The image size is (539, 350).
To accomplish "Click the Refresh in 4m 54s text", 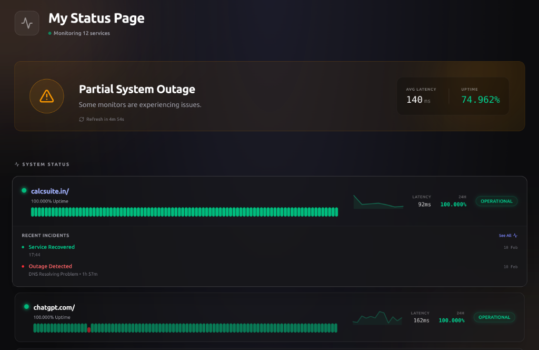I will (x=105, y=119).
